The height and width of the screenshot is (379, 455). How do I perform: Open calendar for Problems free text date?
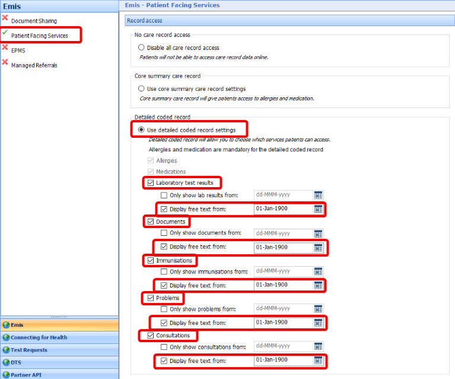click(x=318, y=323)
